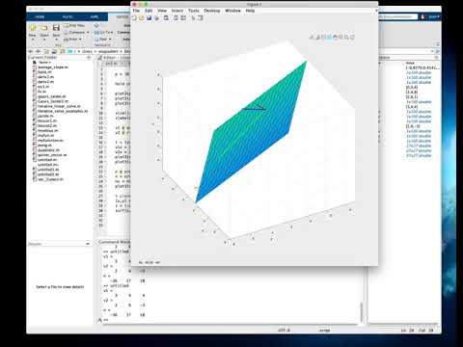Screen dimensions: 463x347
Task: Expand dropdown arrow under Save button
Action: point(56,40)
